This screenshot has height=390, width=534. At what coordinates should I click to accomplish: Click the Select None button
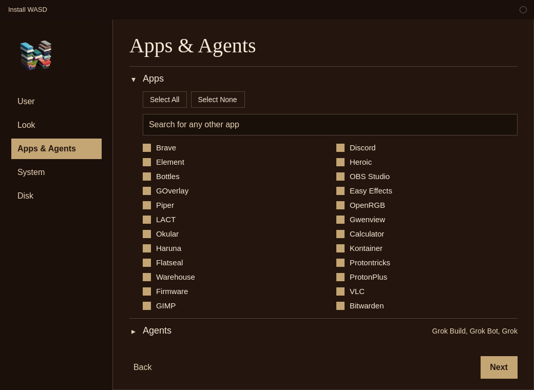coord(218,100)
